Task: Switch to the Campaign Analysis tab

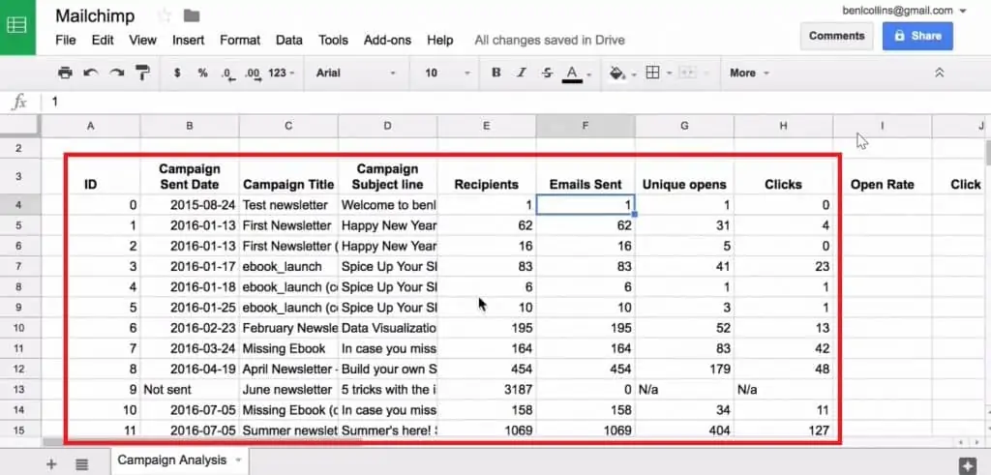Action: pos(172,460)
